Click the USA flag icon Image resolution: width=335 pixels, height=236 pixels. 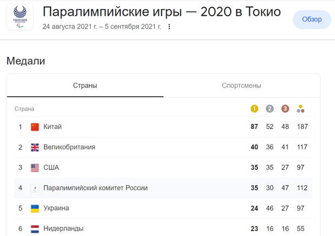click(35, 168)
